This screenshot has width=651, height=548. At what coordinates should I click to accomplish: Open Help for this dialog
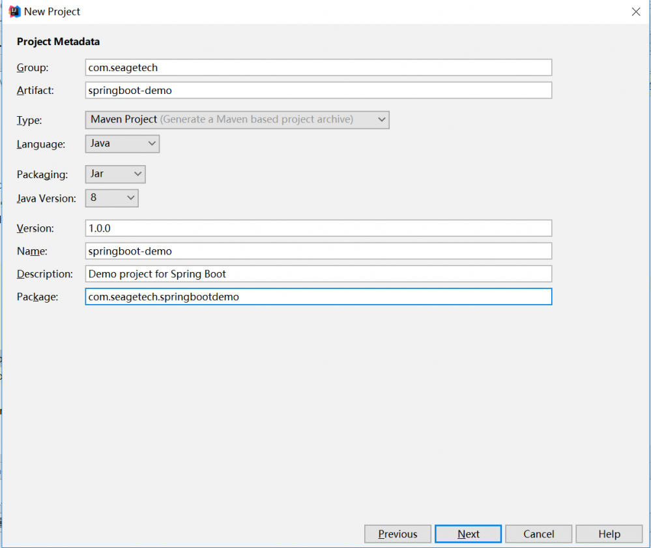[609, 534]
